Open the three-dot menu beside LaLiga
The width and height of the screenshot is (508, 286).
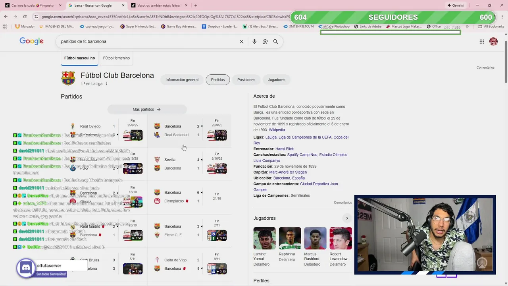[x=107, y=84]
